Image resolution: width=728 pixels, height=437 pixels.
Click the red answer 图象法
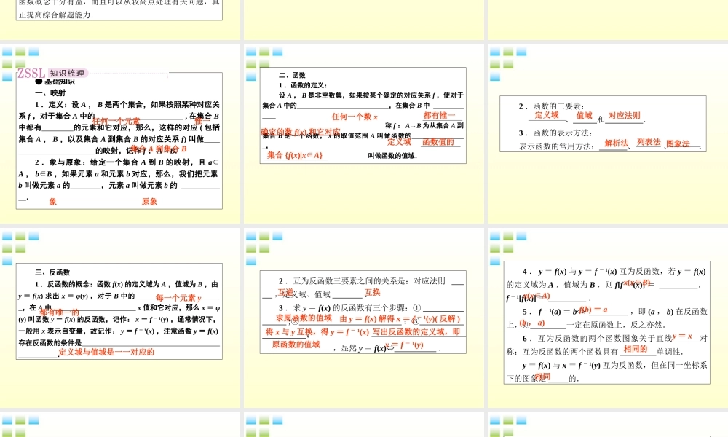coord(678,143)
